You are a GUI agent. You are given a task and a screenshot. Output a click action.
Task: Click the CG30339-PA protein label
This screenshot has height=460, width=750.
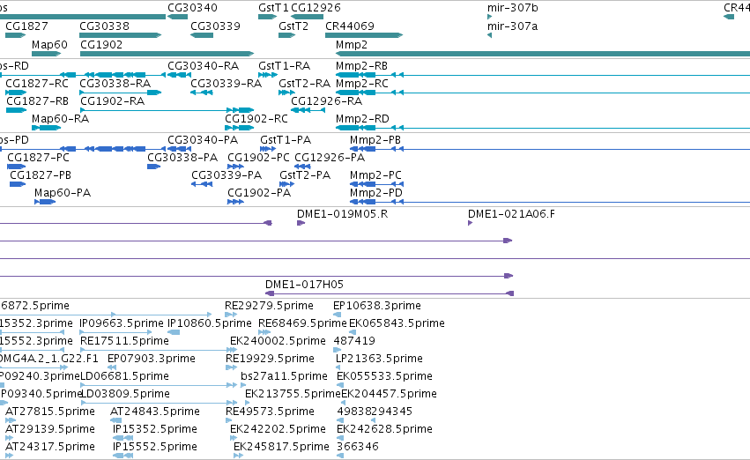coord(226,175)
